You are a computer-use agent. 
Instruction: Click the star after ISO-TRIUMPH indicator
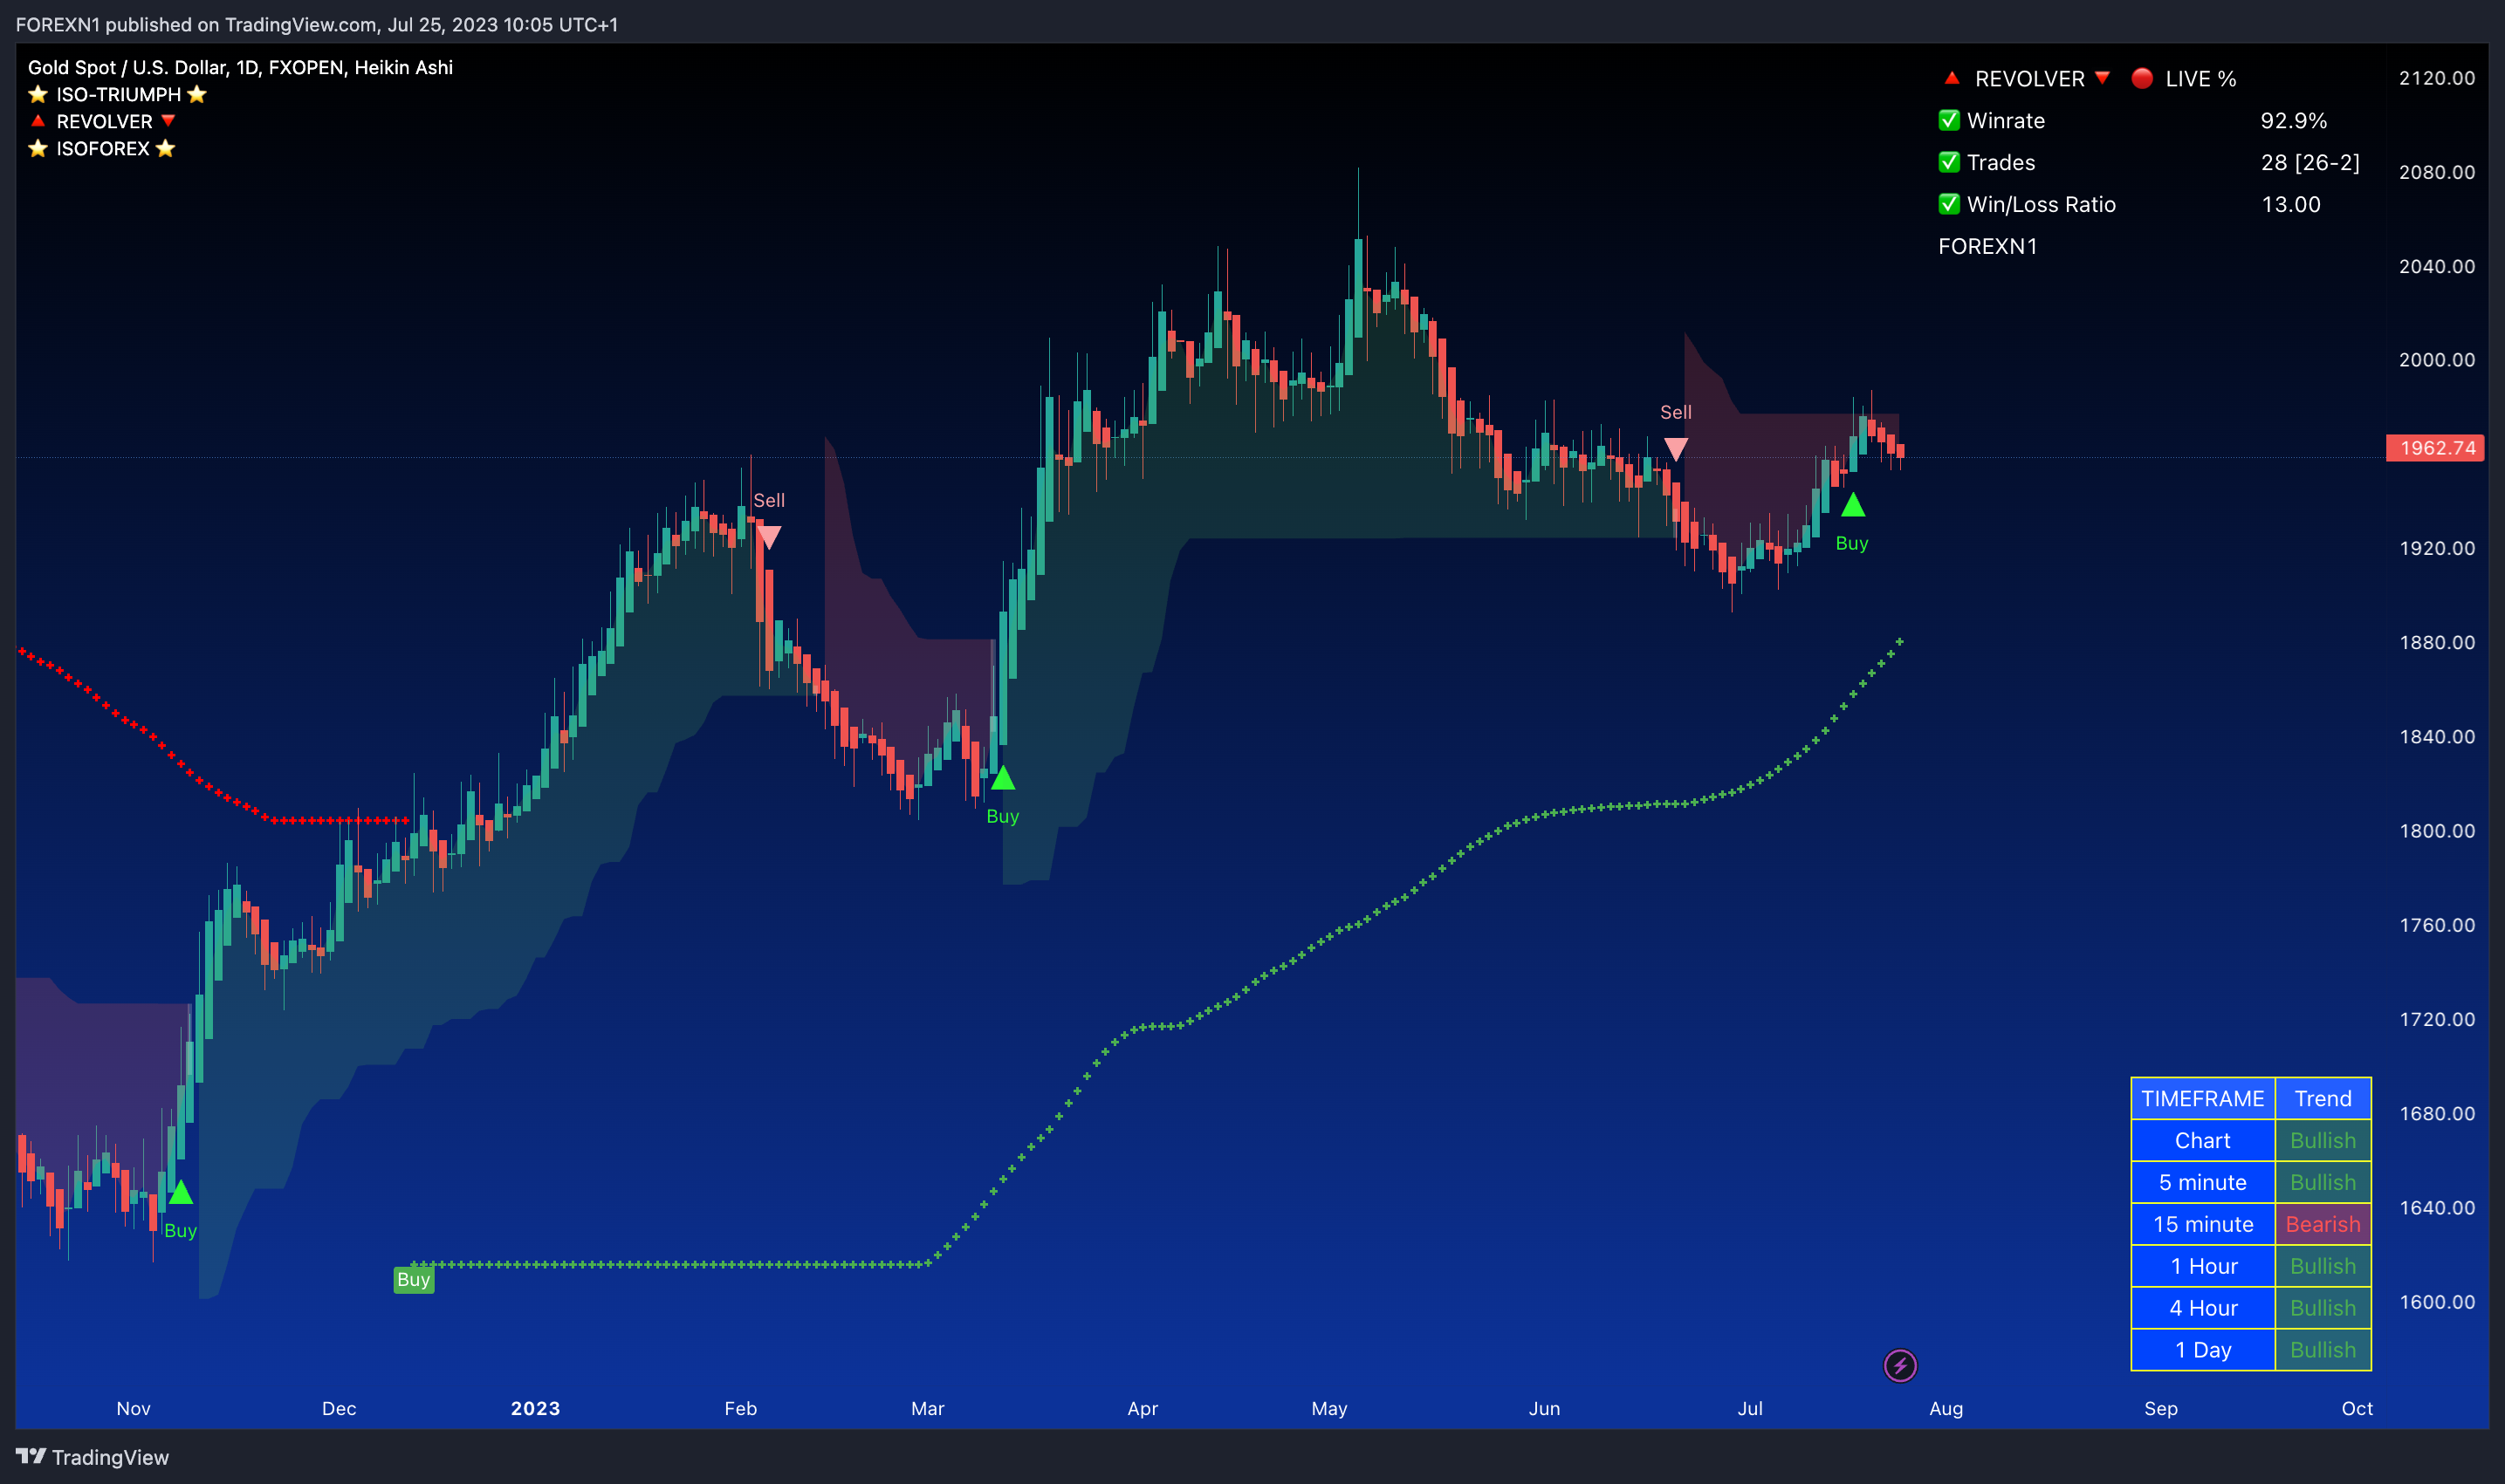197,94
